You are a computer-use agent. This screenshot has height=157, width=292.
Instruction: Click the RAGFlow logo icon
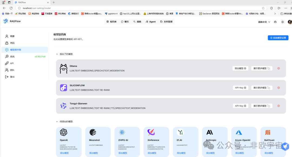click(6, 21)
